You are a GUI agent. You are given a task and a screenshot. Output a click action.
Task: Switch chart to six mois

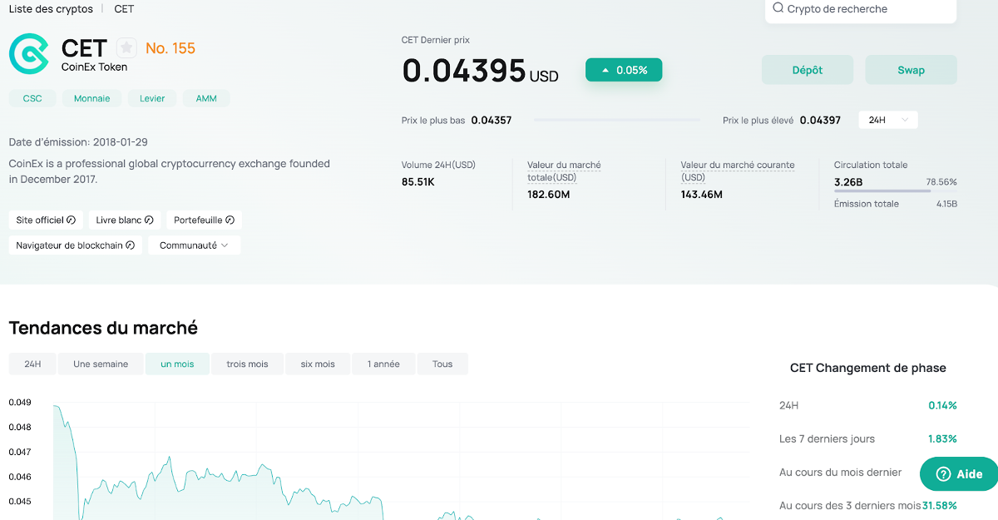click(x=318, y=364)
